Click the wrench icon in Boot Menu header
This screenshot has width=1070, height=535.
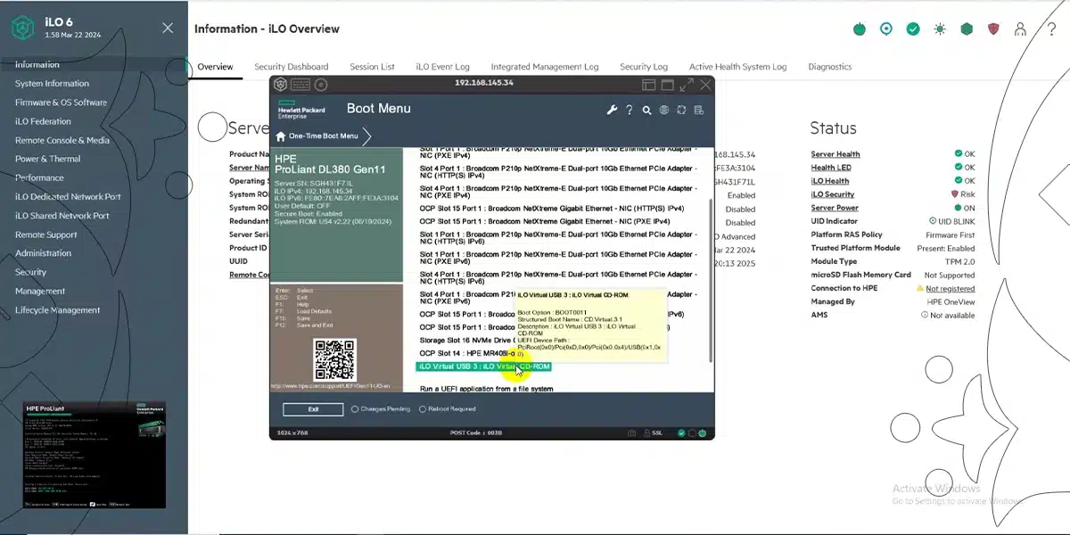612,111
